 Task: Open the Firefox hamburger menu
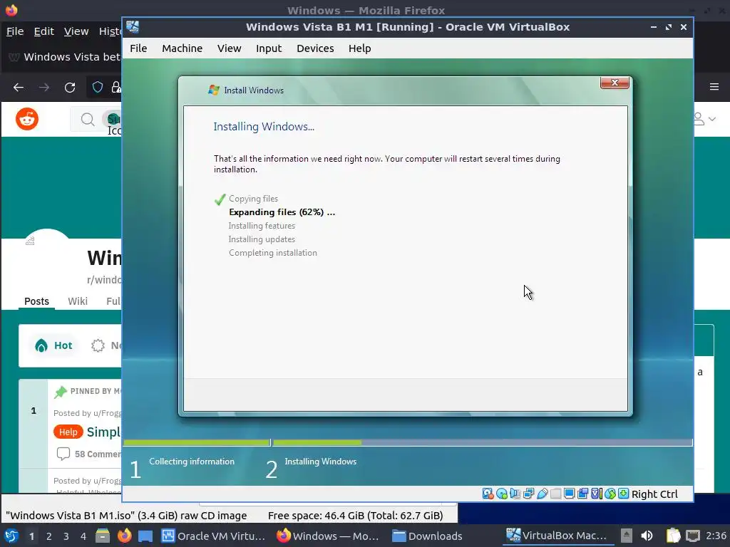tap(714, 87)
